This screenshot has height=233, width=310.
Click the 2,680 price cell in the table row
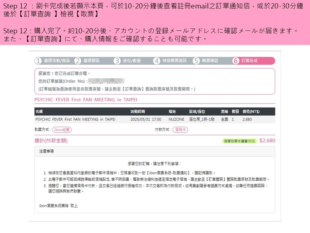pos(247,119)
